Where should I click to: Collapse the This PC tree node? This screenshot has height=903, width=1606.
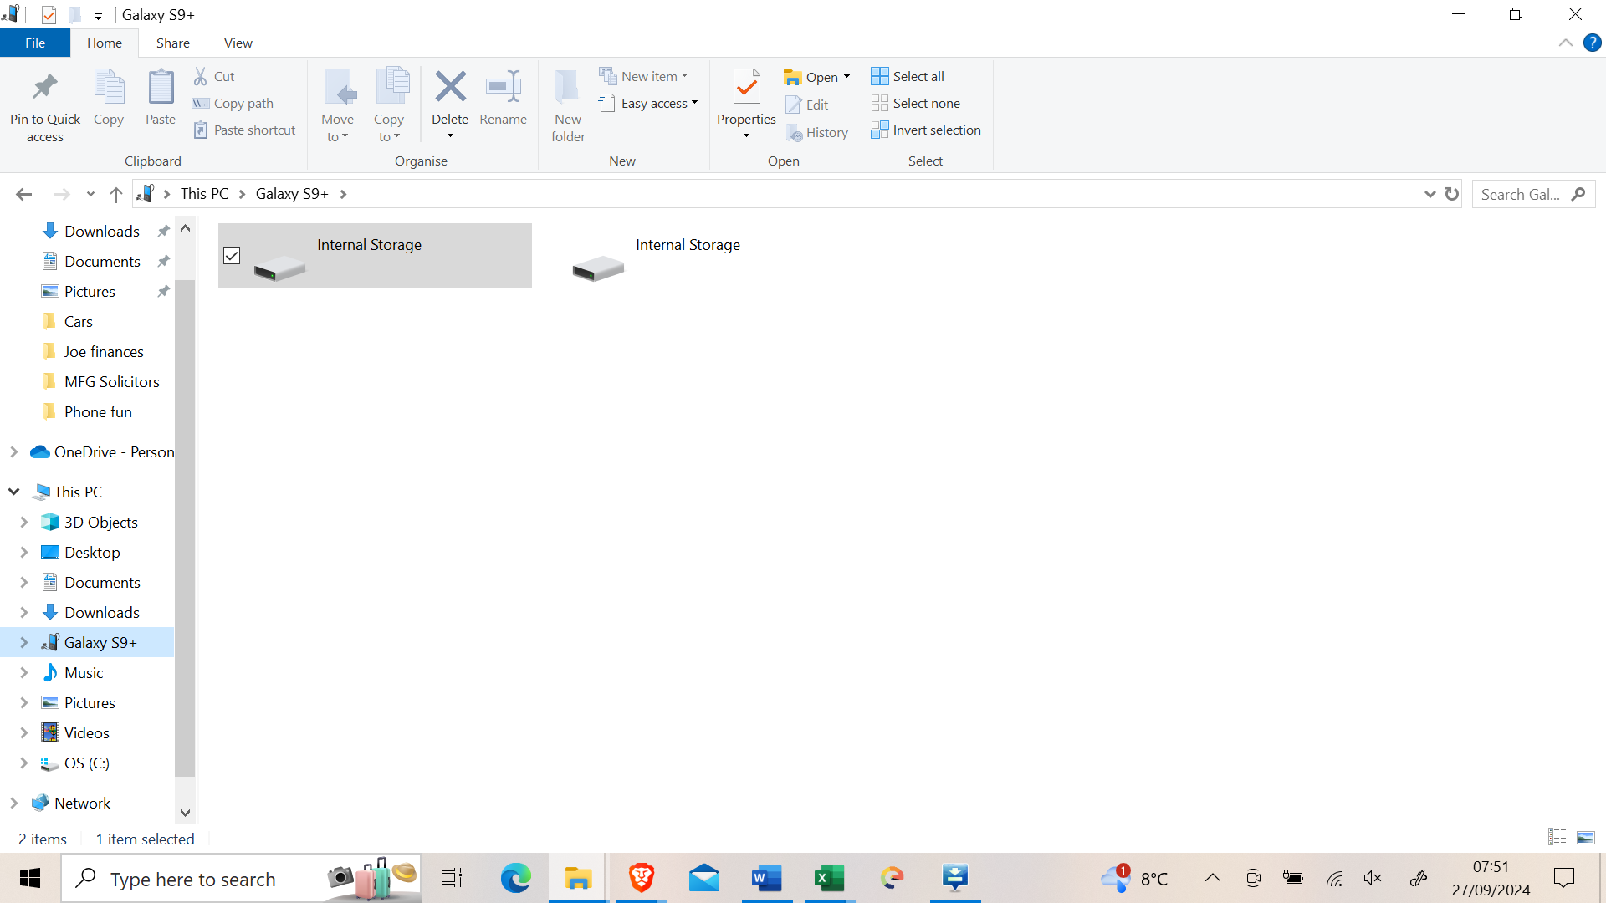14,492
